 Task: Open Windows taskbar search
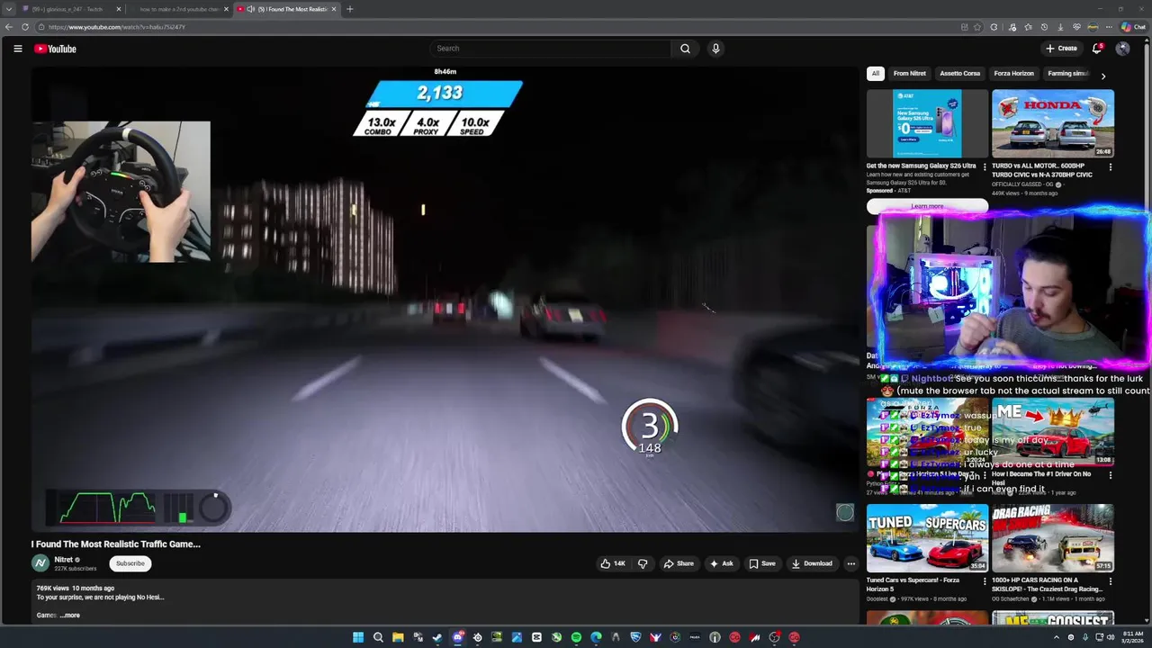coord(378,637)
